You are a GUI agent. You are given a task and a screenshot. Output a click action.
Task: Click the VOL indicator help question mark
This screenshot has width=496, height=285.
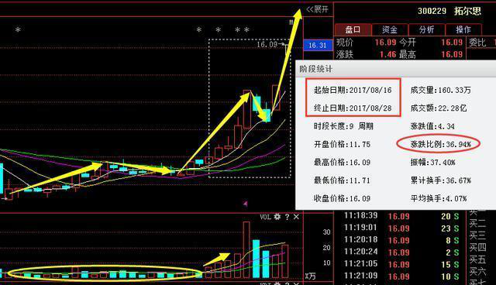[x=287, y=217]
